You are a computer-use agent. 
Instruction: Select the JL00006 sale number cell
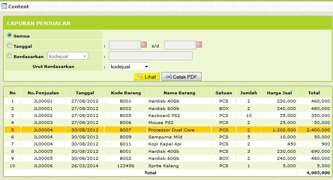43,166
